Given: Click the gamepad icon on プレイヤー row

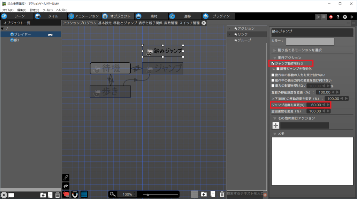Looking at the screenshot, I should coord(50,35).
